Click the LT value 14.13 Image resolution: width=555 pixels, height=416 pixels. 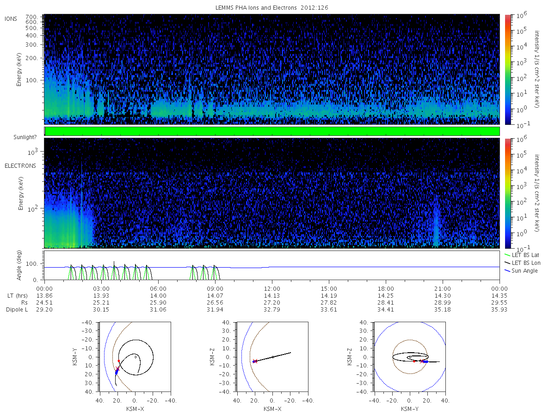272,295
